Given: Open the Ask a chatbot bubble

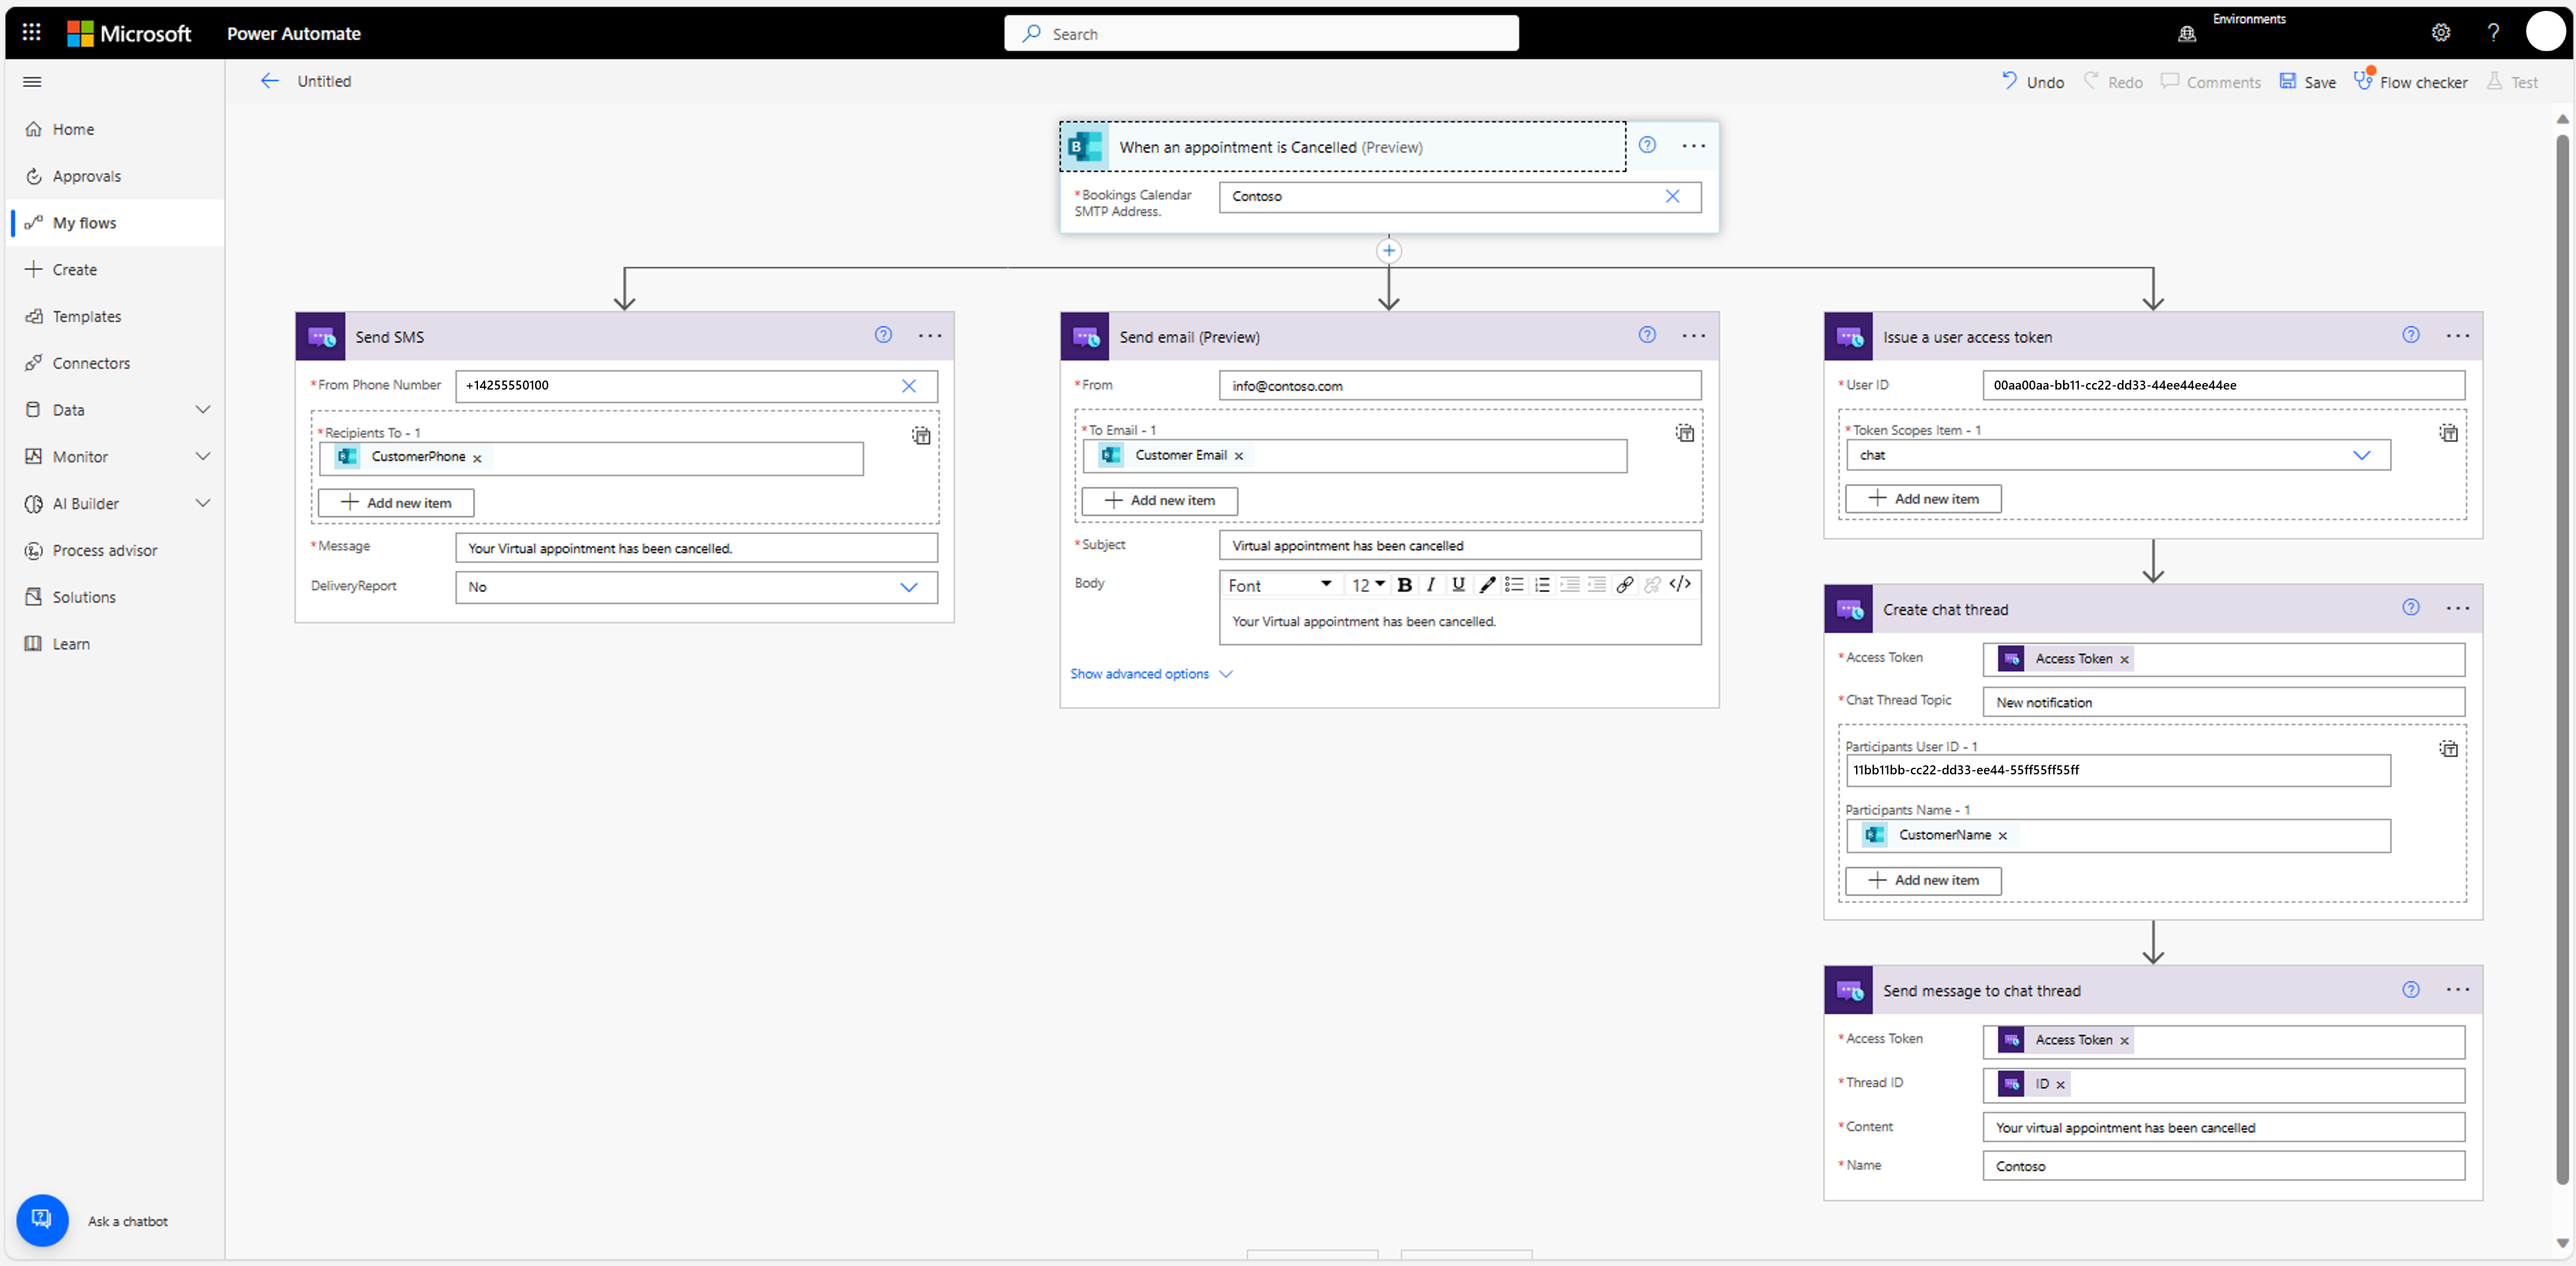Looking at the screenshot, I should tap(42, 1220).
